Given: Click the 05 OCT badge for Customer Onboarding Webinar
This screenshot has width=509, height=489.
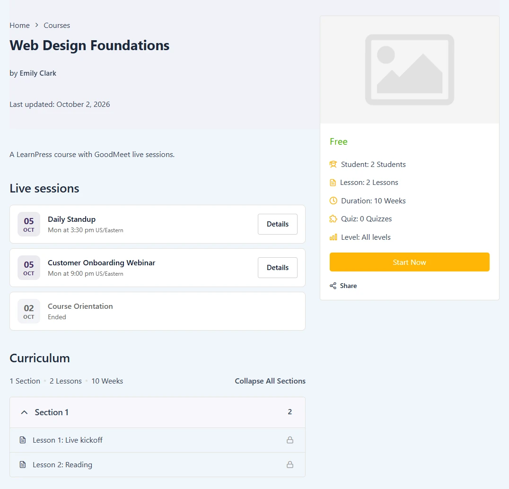Looking at the screenshot, I should click(x=29, y=268).
